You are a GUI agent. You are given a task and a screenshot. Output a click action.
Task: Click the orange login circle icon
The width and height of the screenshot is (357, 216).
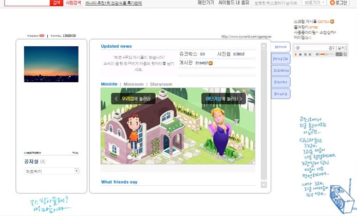pyautogui.click(x=332, y=3)
